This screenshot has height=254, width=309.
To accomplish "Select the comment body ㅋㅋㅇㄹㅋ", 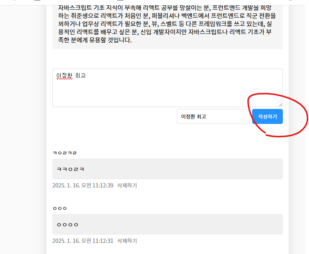I will click(x=70, y=169).
